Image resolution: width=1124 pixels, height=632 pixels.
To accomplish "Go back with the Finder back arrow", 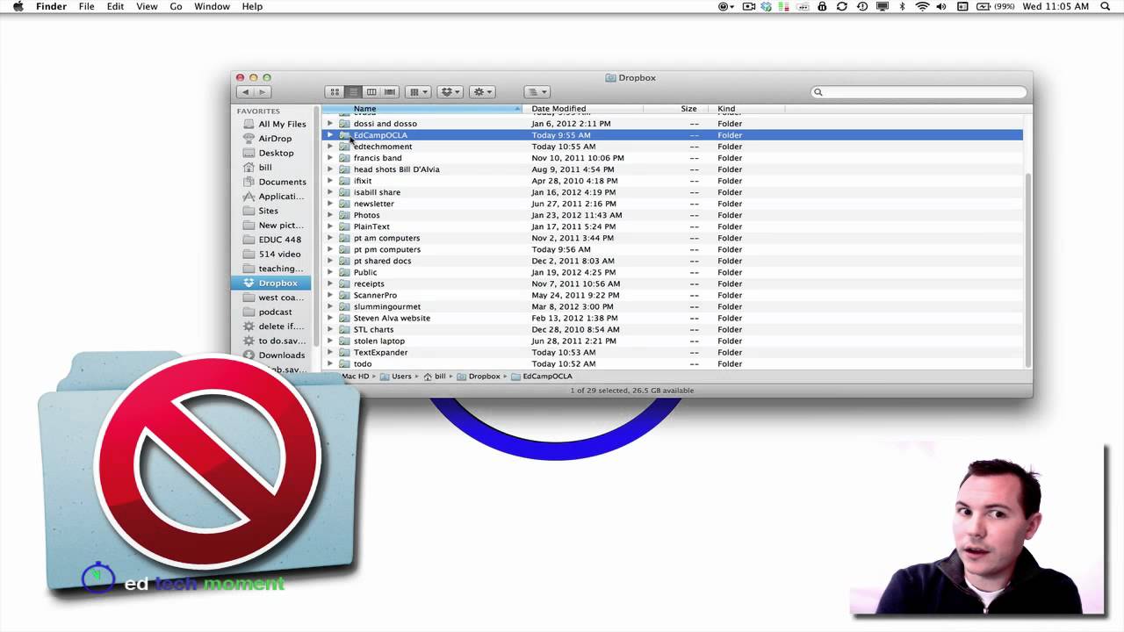I will [x=245, y=92].
